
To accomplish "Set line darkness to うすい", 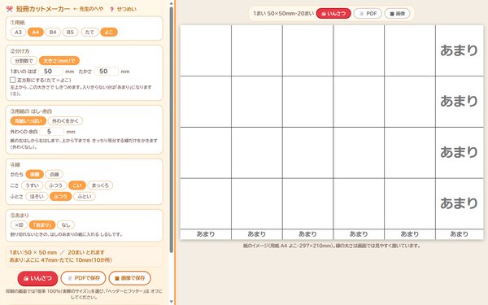I will 32,185.
